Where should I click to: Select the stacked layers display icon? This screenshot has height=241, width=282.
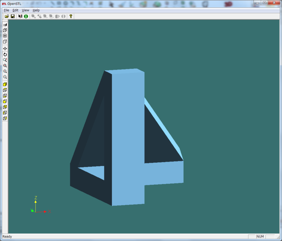pos(5,36)
